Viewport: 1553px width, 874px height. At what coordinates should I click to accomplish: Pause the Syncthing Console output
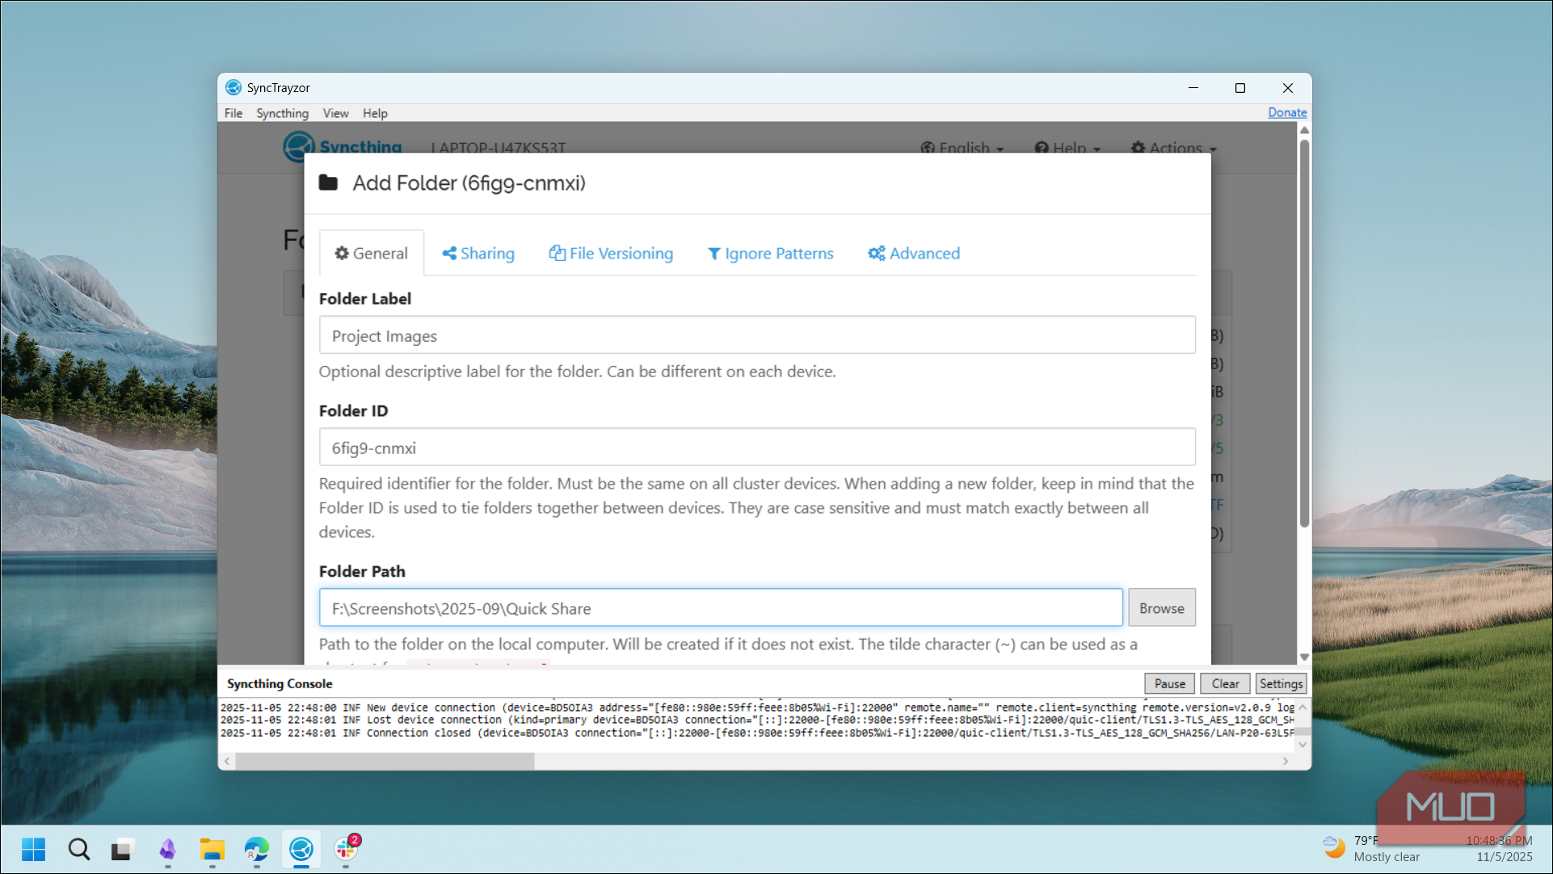point(1169,683)
